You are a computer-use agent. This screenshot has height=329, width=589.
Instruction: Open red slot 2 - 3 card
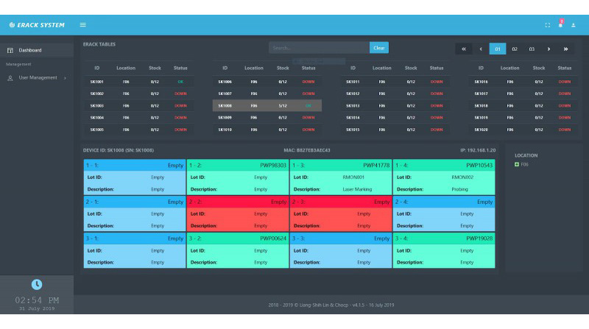pyautogui.click(x=341, y=213)
